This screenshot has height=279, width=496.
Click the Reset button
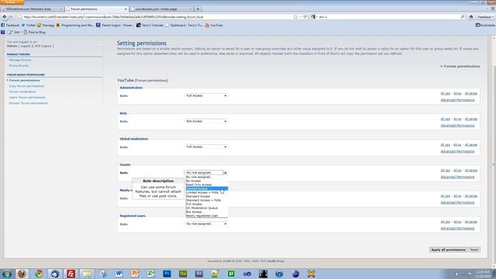point(474,250)
